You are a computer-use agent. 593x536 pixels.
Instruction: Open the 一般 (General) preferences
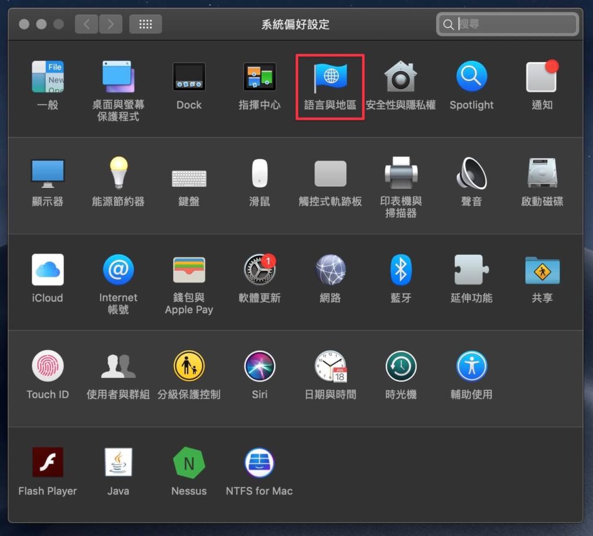[x=47, y=77]
